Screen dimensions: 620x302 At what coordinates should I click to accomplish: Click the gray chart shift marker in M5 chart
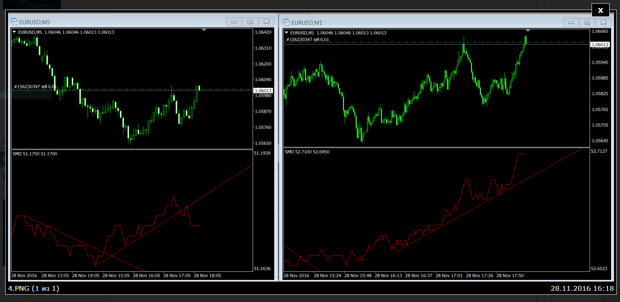coord(204,30)
